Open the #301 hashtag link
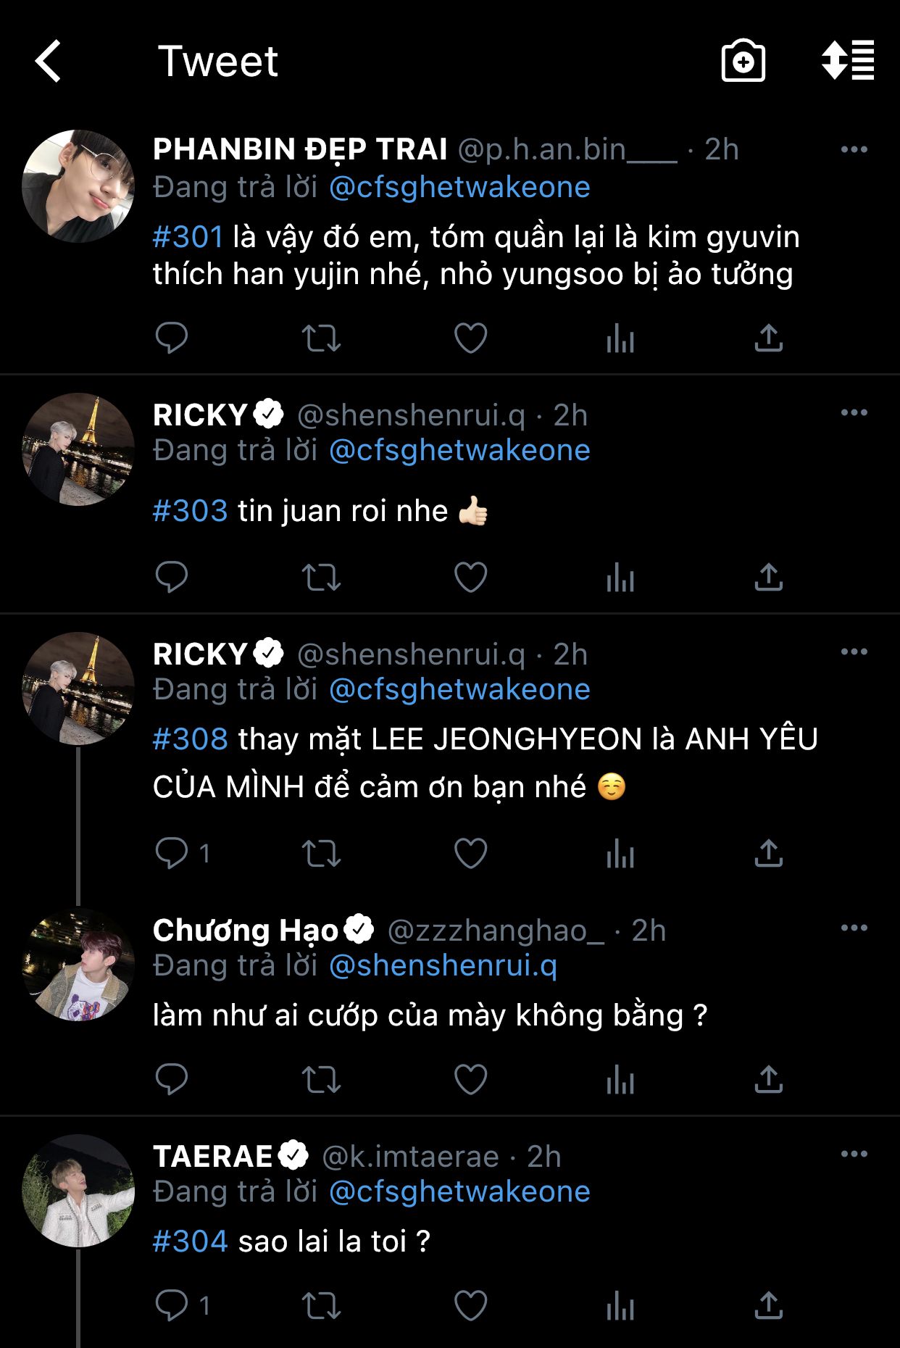This screenshot has width=900, height=1348. pyautogui.click(x=188, y=237)
